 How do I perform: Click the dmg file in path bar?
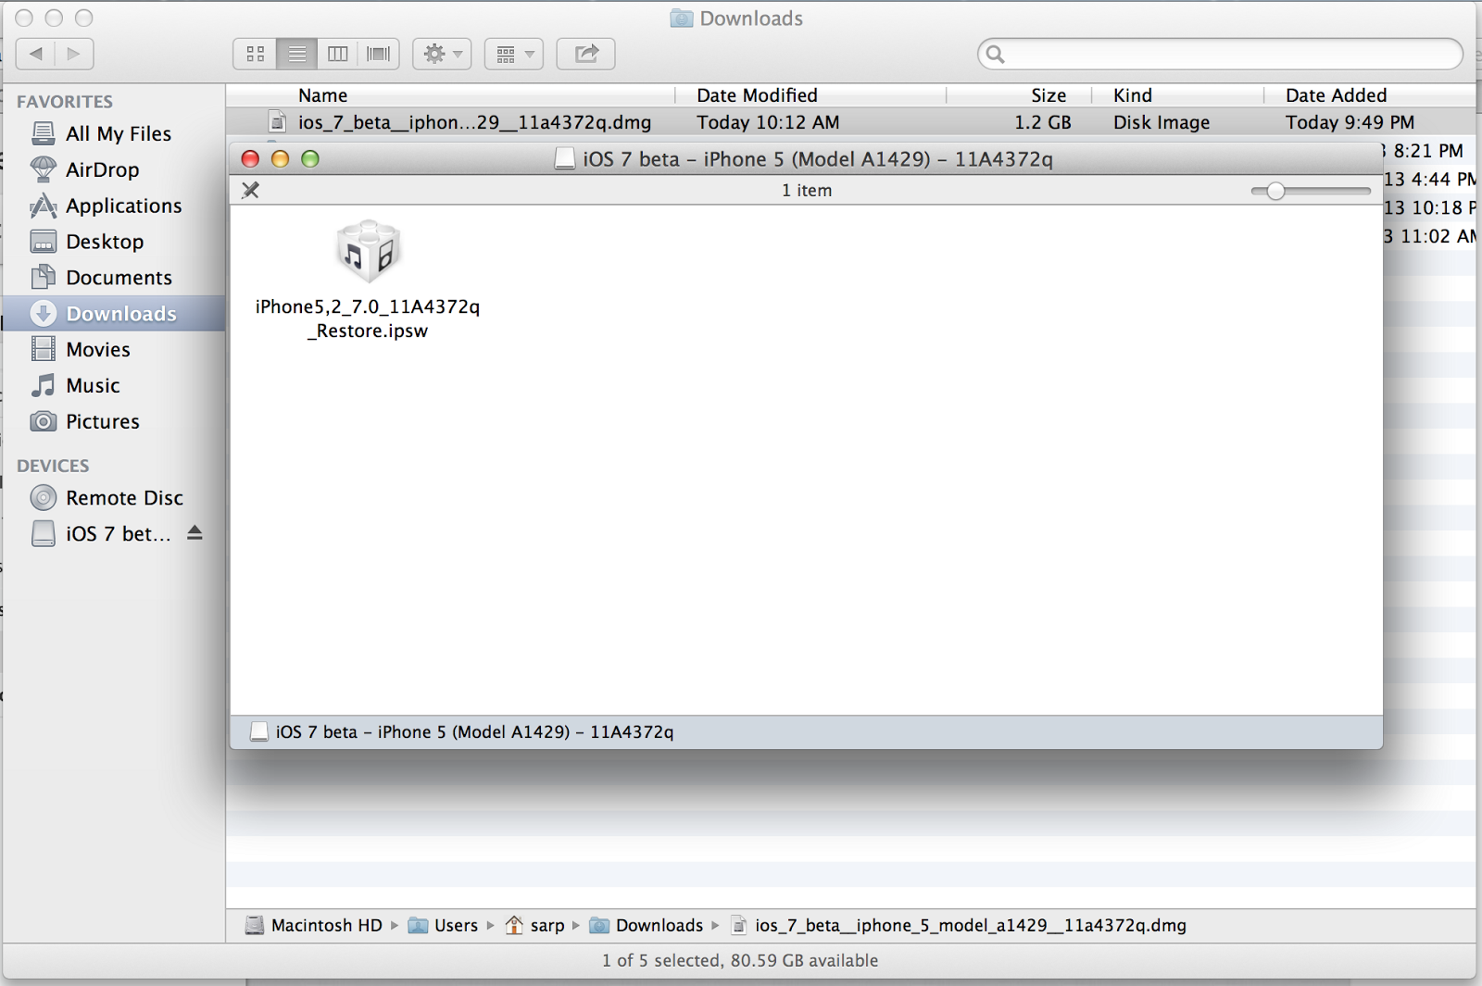[959, 925]
